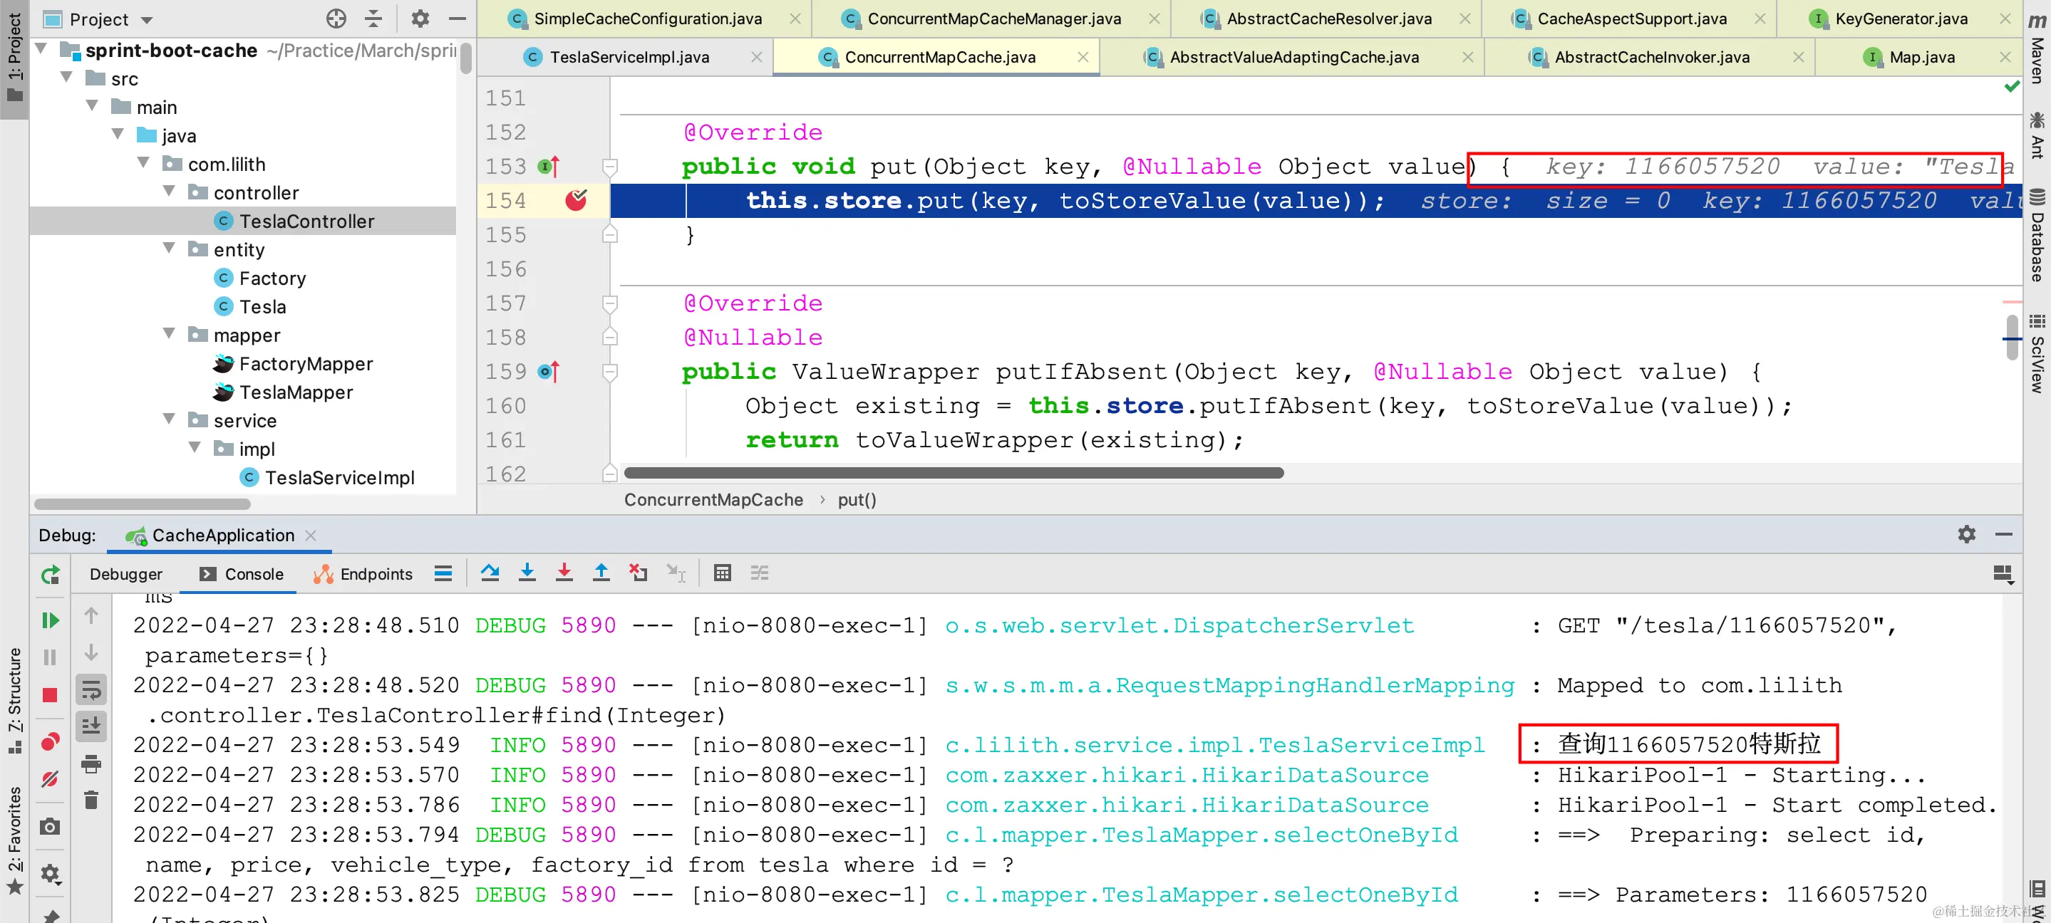
Task: Toggle breakpoint on line 154
Action: coord(576,201)
